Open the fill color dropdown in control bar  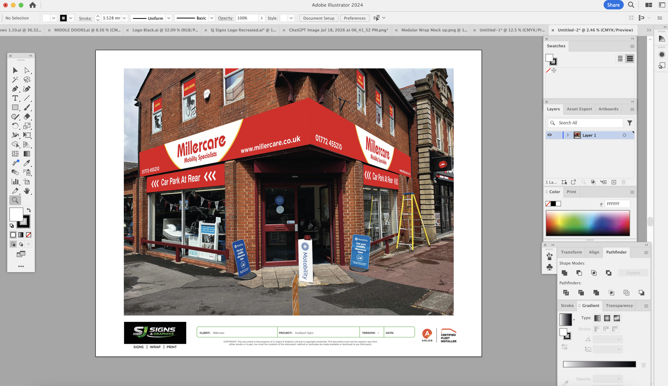[53, 18]
